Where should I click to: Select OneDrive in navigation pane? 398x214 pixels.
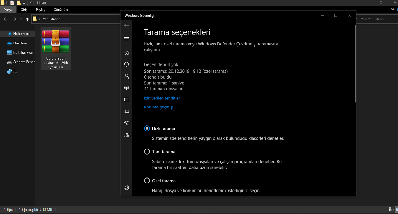coord(18,43)
